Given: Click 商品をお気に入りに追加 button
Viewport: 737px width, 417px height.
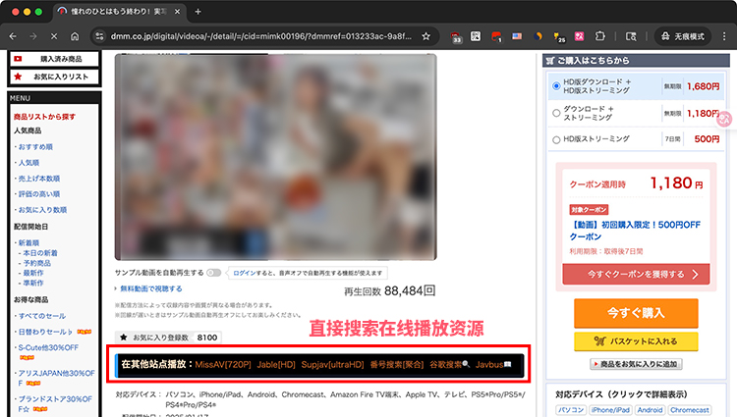Looking at the screenshot, I should [x=636, y=364].
